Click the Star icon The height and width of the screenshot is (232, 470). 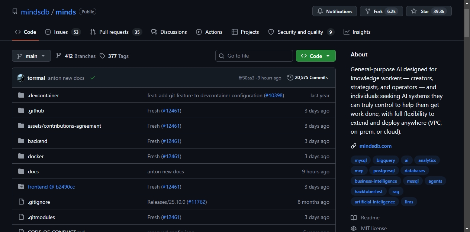point(414,12)
